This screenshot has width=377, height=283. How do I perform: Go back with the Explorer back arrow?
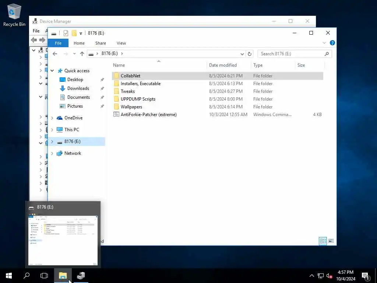click(x=55, y=54)
